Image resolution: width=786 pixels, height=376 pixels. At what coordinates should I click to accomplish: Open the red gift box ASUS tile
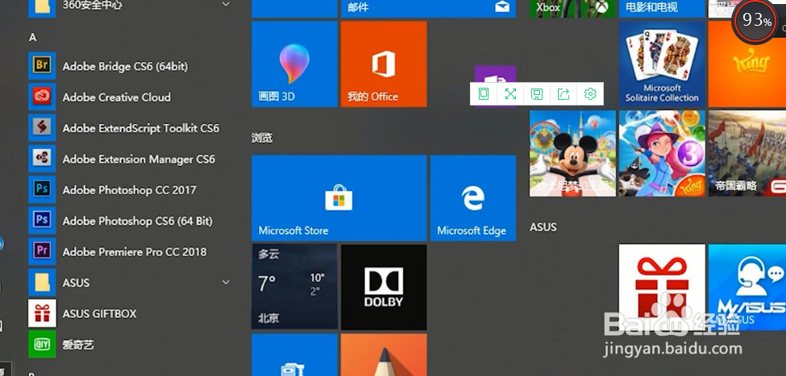pyautogui.click(x=662, y=287)
